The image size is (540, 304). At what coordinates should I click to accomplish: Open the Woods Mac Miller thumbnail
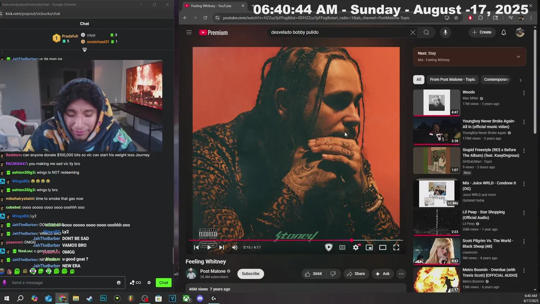437,103
